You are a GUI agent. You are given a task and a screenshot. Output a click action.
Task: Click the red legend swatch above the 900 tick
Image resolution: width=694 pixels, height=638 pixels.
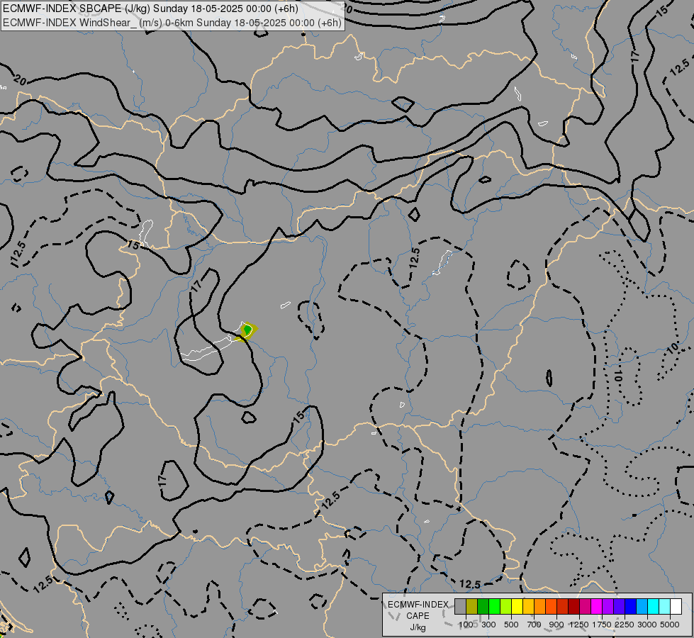point(562,606)
